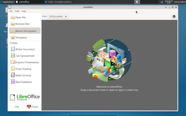The height and width of the screenshot is (116, 186).
Task: Click the Math Formula icon
Action: pos(13,75)
